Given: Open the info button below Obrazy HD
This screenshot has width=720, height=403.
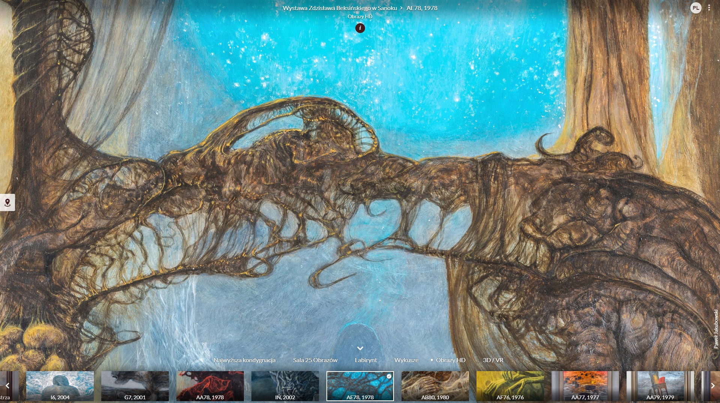Looking at the screenshot, I should point(360,28).
